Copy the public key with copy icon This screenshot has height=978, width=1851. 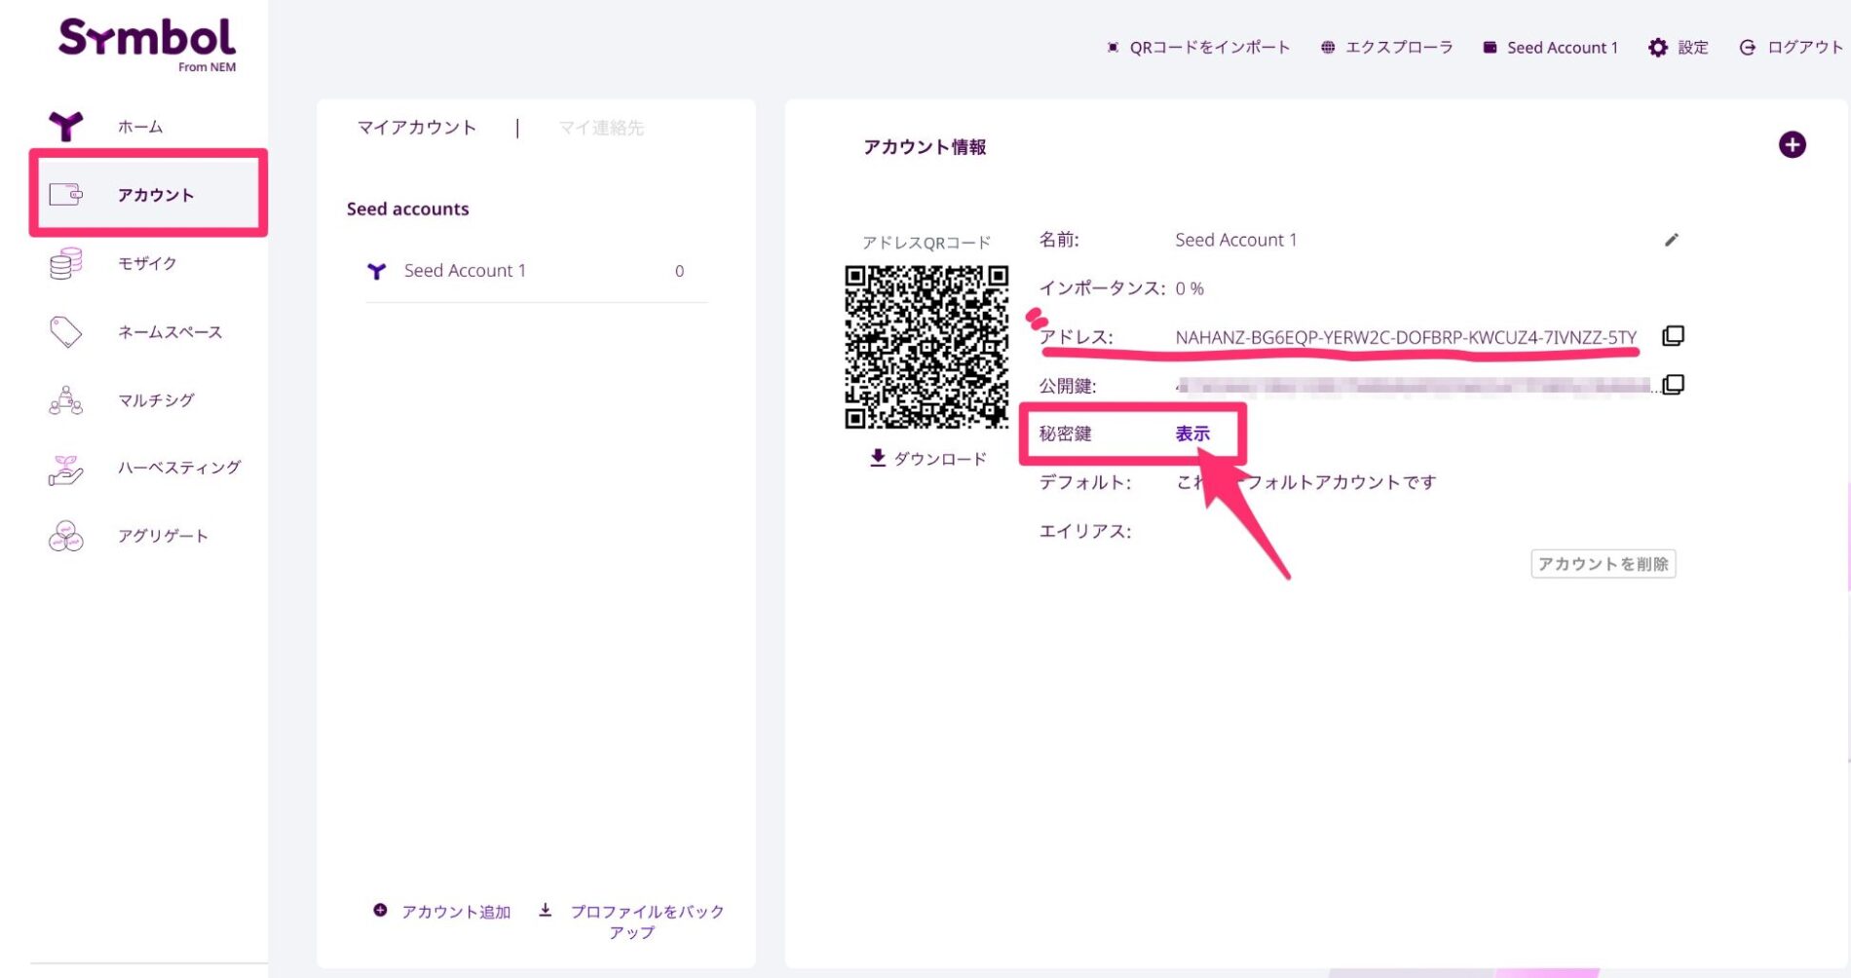1673,385
